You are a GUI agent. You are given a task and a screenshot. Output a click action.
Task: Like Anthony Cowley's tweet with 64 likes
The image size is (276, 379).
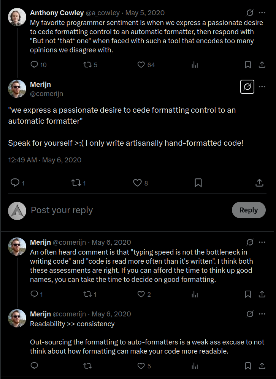pyautogui.click(x=141, y=65)
